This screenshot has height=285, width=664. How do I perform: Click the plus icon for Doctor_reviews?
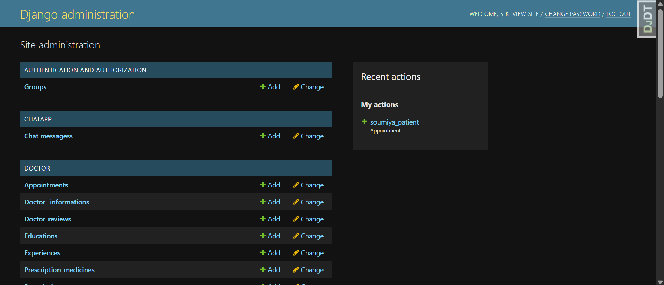[263, 219]
